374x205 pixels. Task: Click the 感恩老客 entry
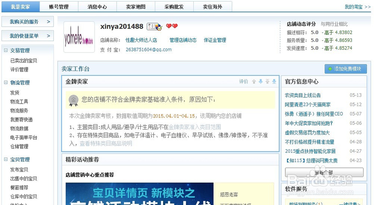[229, 195]
